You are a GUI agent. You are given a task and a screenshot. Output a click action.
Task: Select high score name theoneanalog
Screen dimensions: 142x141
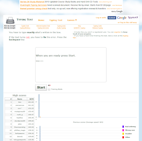tap(20, 127)
